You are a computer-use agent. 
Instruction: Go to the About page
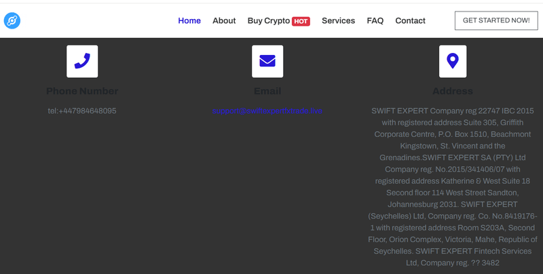[x=224, y=21]
